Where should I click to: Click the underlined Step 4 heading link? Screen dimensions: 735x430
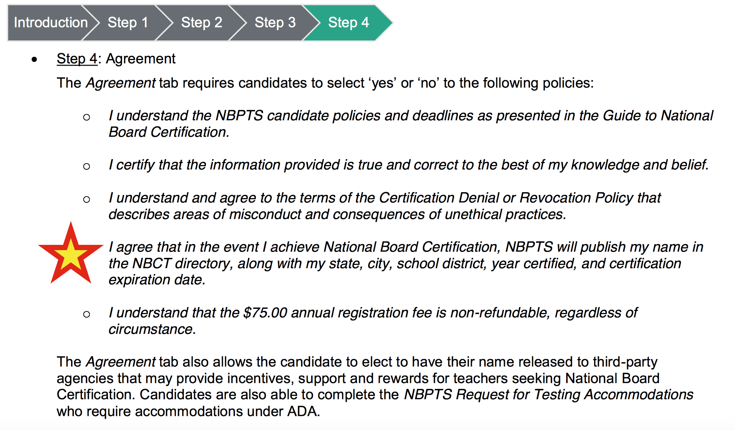77,59
